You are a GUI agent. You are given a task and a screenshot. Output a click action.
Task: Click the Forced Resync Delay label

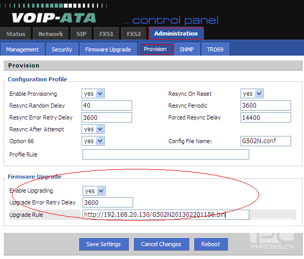pyautogui.click(x=195, y=117)
